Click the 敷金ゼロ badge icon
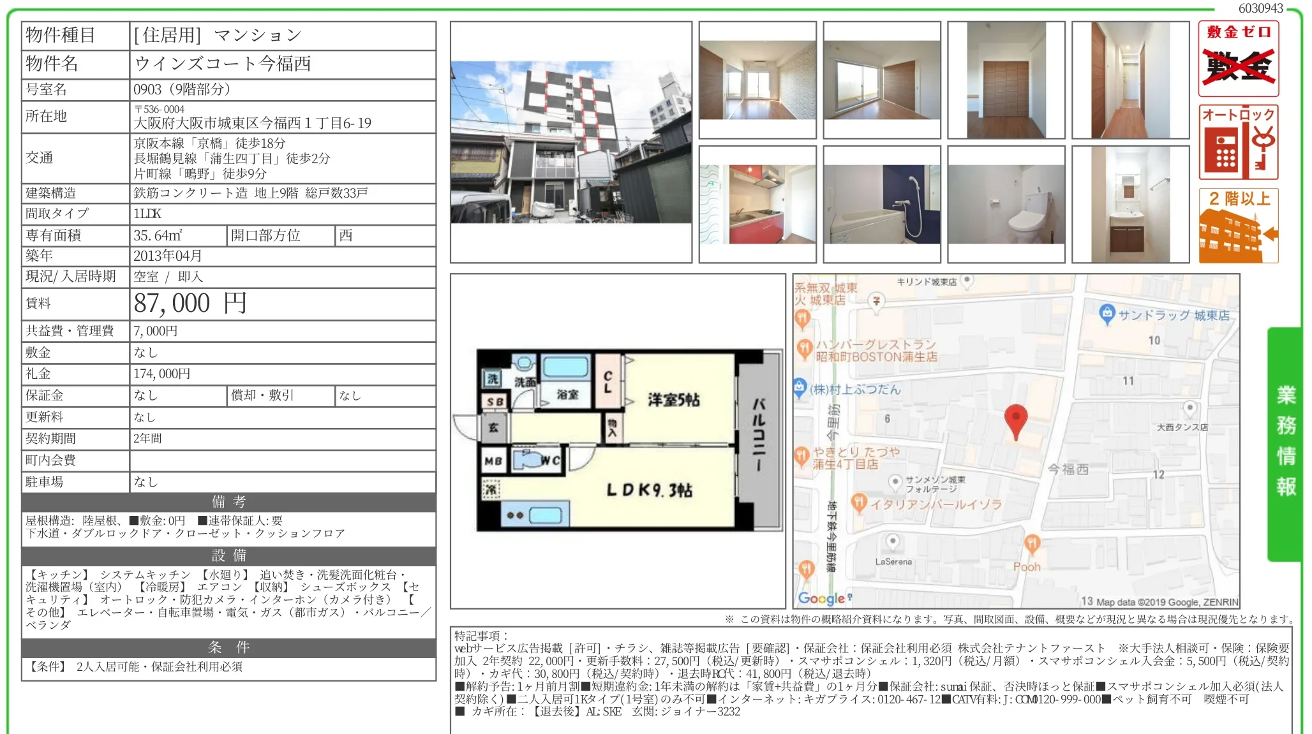 click(1238, 59)
